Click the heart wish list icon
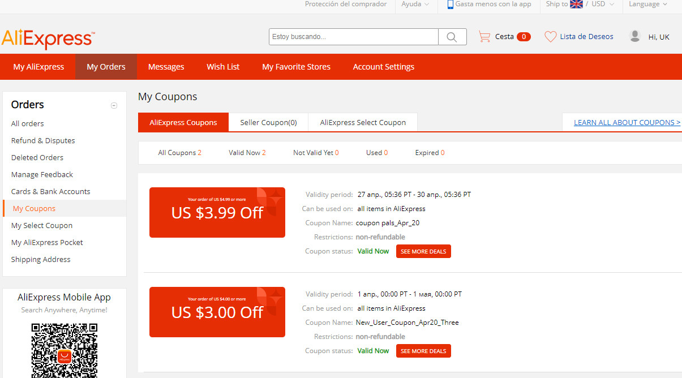 pos(551,37)
